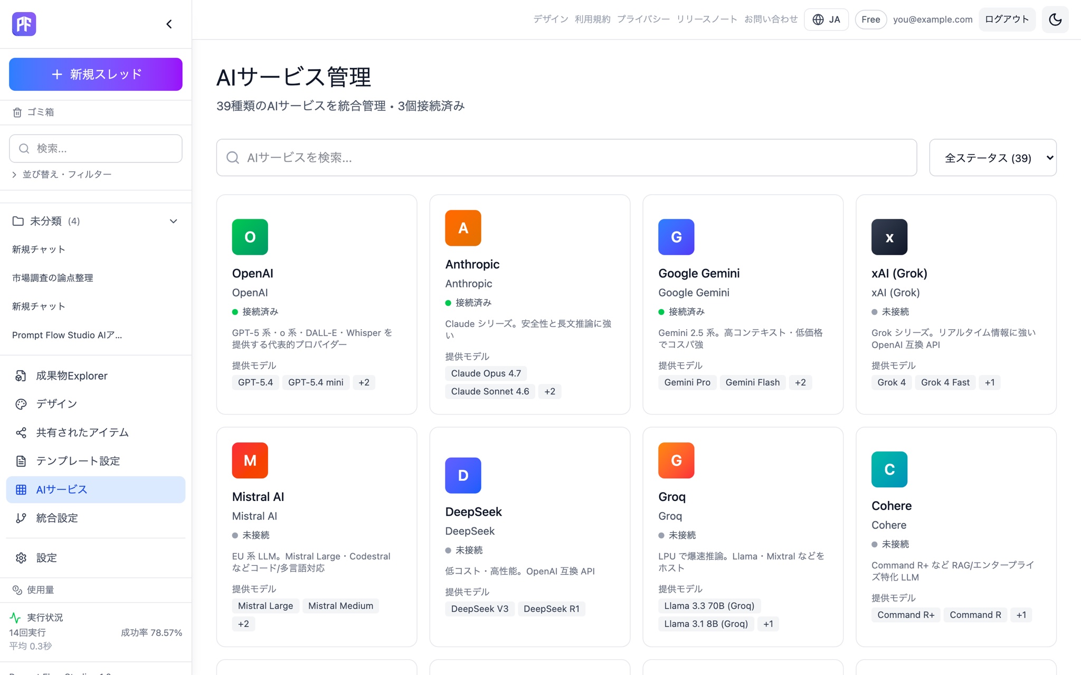
Task: Collapse the 未分類 folder with its chevron
Action: tap(173, 221)
